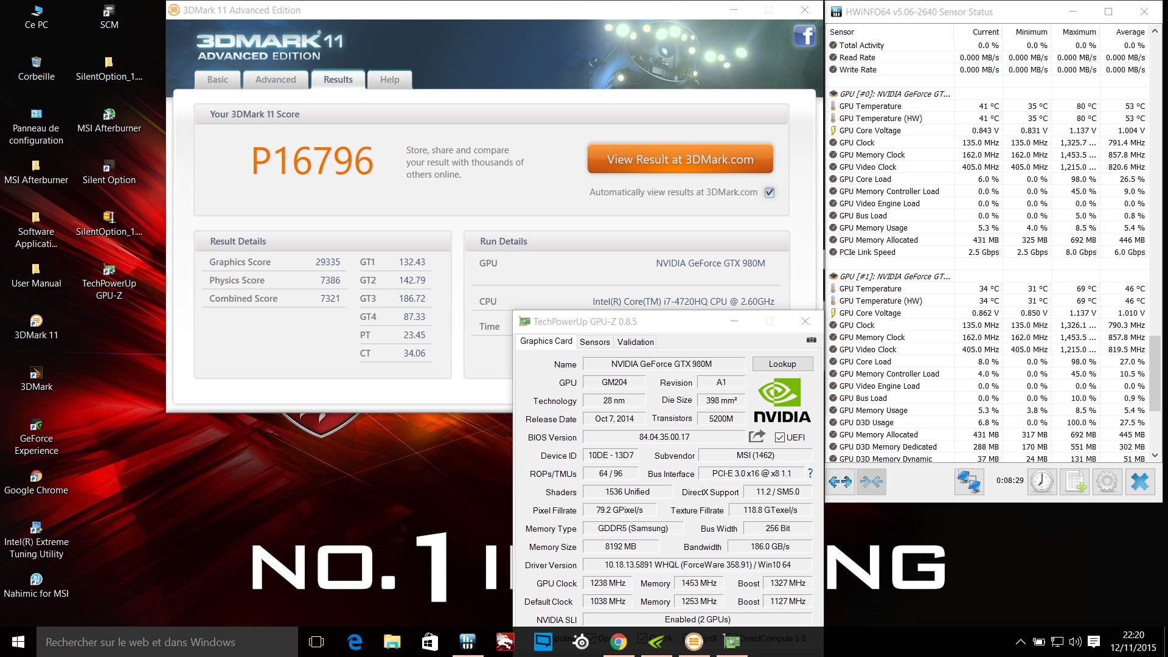This screenshot has width=1168, height=657.
Task: Open SCM desktop icon
Action: pyautogui.click(x=109, y=17)
